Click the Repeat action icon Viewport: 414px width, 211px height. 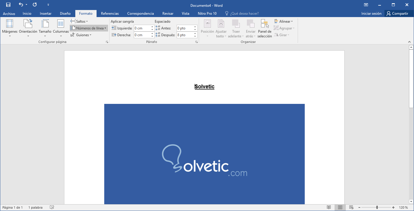pyautogui.click(x=35, y=5)
